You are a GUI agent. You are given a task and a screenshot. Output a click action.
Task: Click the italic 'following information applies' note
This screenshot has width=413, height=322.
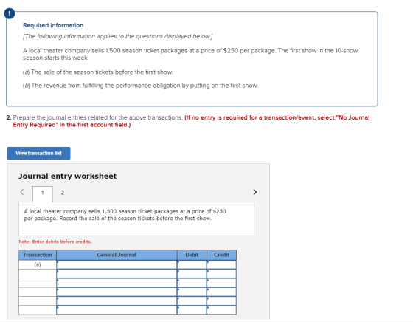[118, 36]
